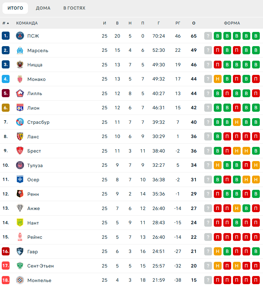263x287 pixels.
Task: Click the Nantes yellow club crest
Action: [20, 223]
